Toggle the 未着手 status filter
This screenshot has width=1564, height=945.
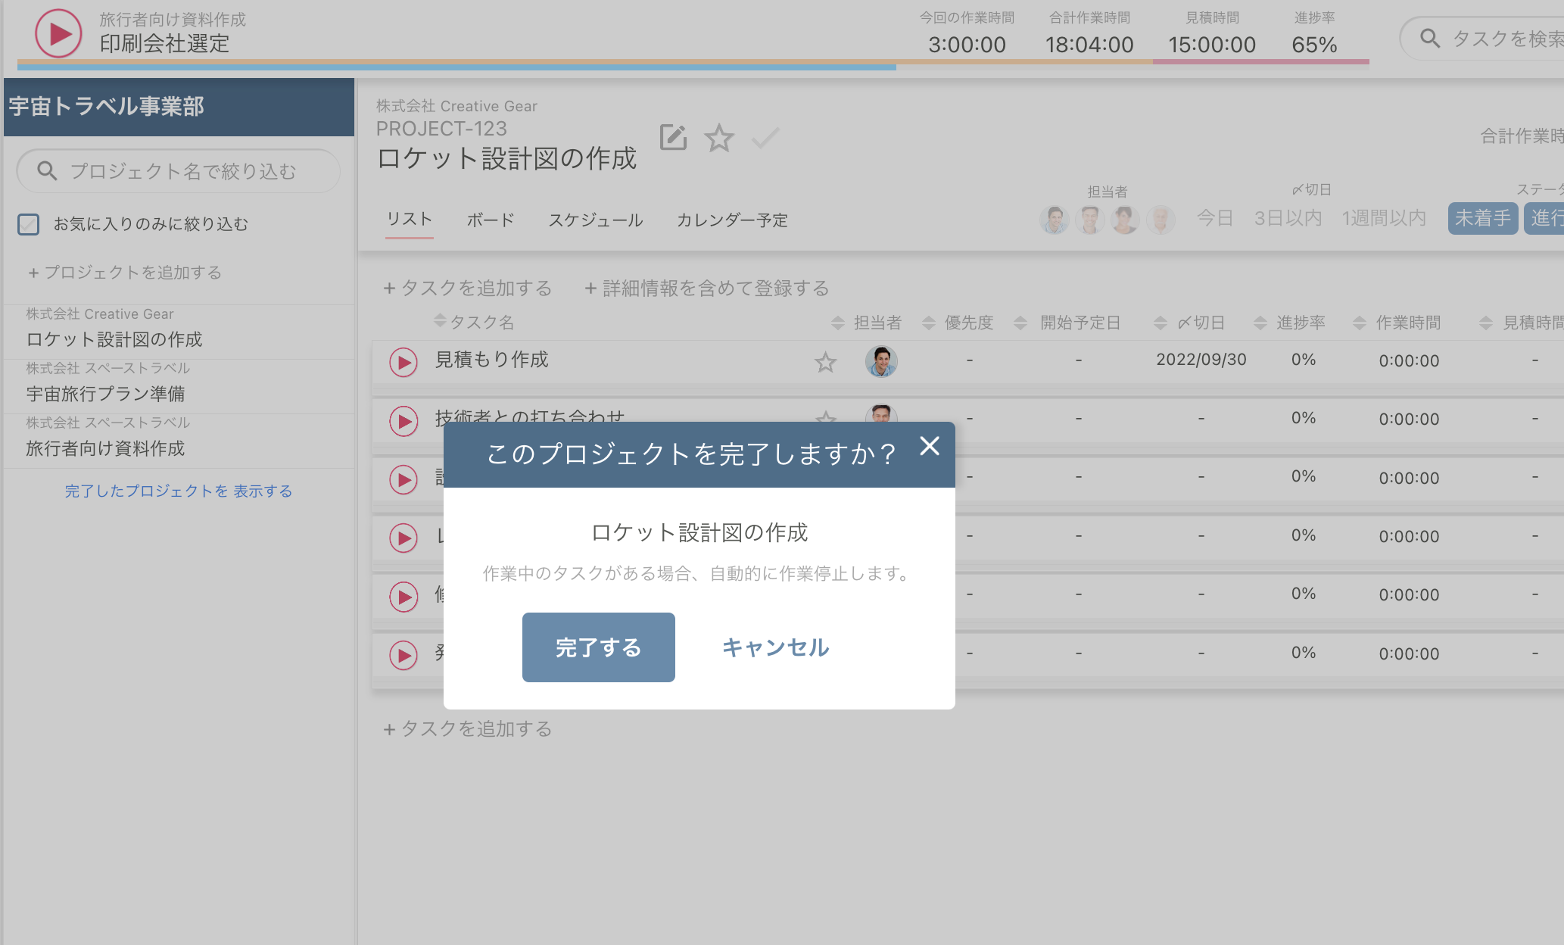pos(1481,218)
